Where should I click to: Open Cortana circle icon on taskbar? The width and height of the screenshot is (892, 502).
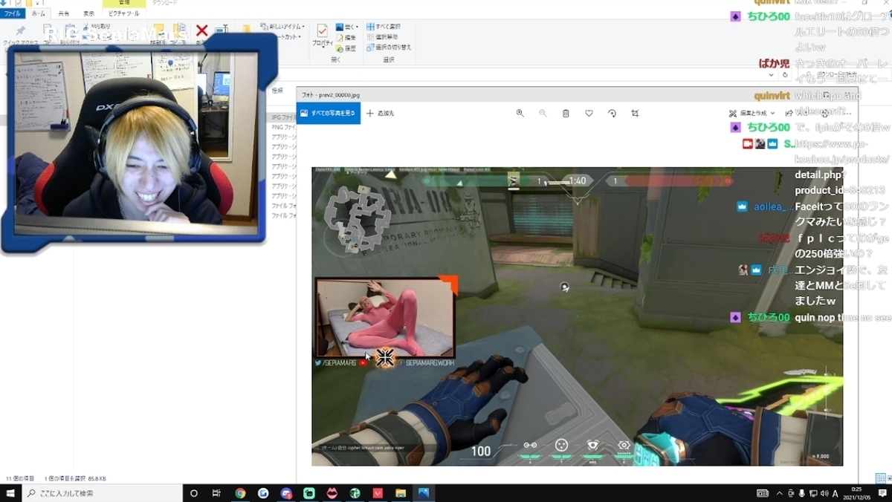194,493
